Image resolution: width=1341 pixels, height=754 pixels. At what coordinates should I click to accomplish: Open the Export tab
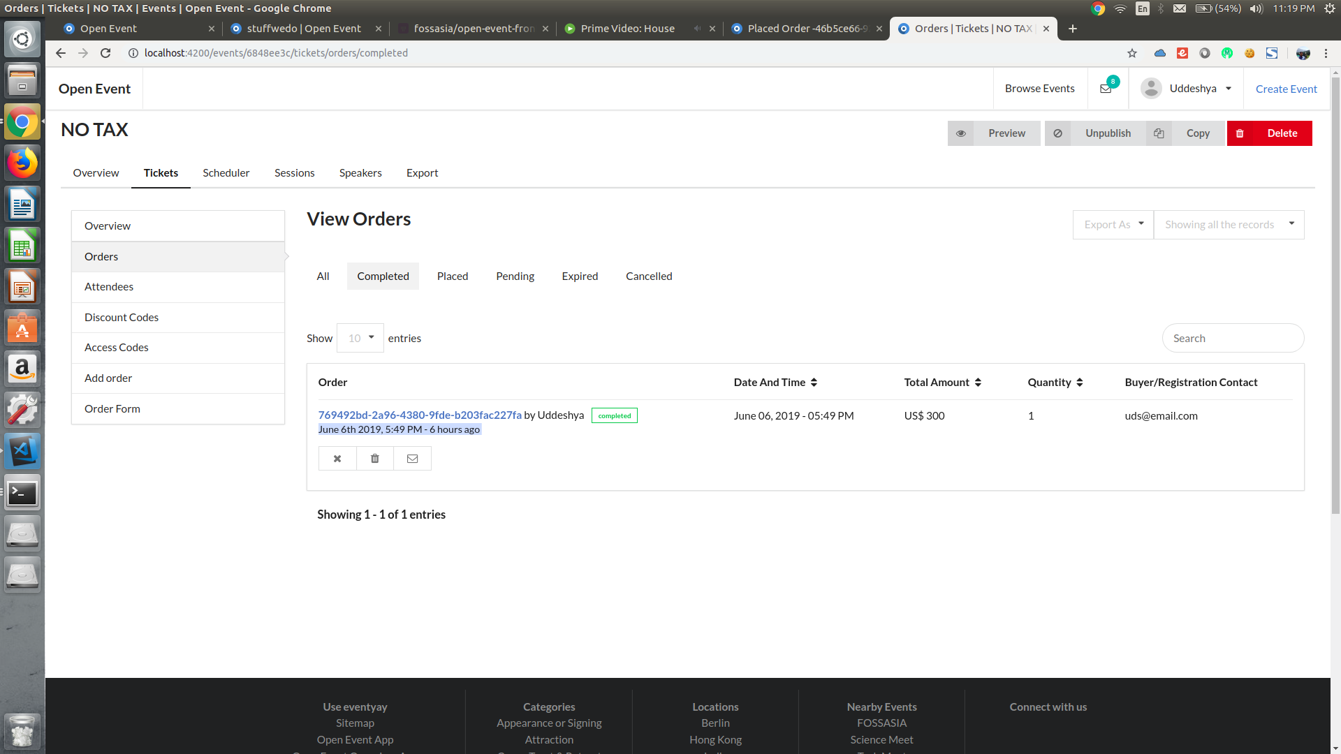pyautogui.click(x=423, y=173)
